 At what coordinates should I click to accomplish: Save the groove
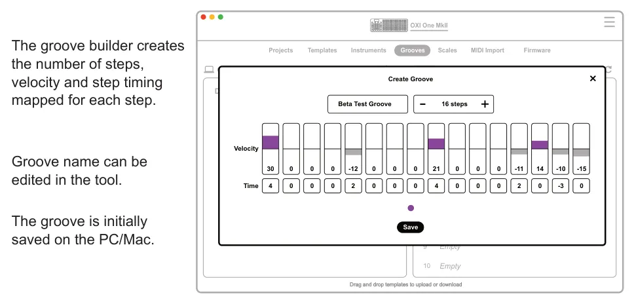point(411,227)
